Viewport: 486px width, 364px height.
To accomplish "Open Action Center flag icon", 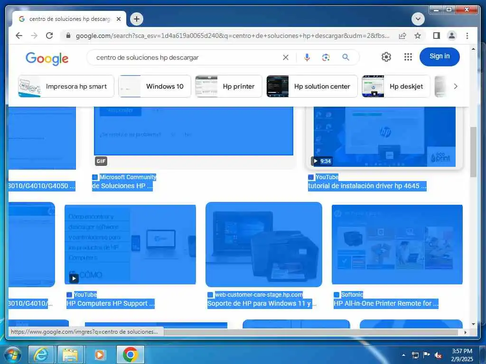I will (427, 355).
